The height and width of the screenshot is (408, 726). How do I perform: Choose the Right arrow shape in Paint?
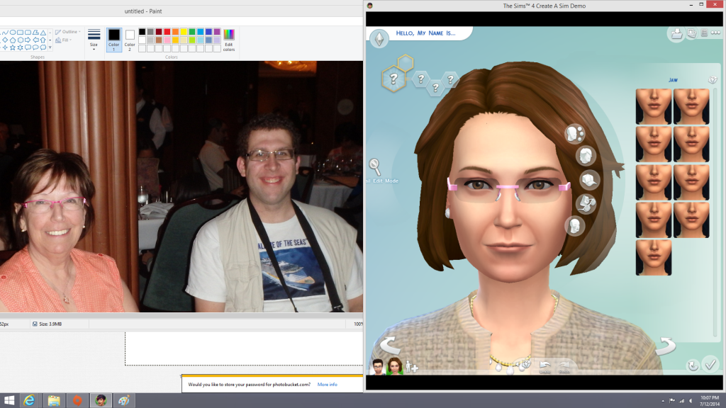[28, 40]
